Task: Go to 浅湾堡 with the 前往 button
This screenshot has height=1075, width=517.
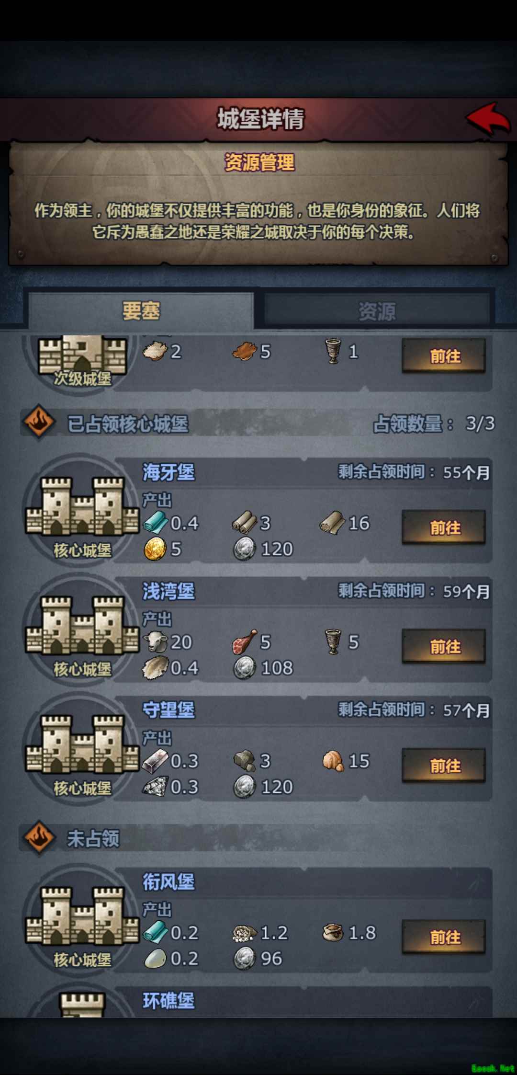Action: tap(444, 646)
